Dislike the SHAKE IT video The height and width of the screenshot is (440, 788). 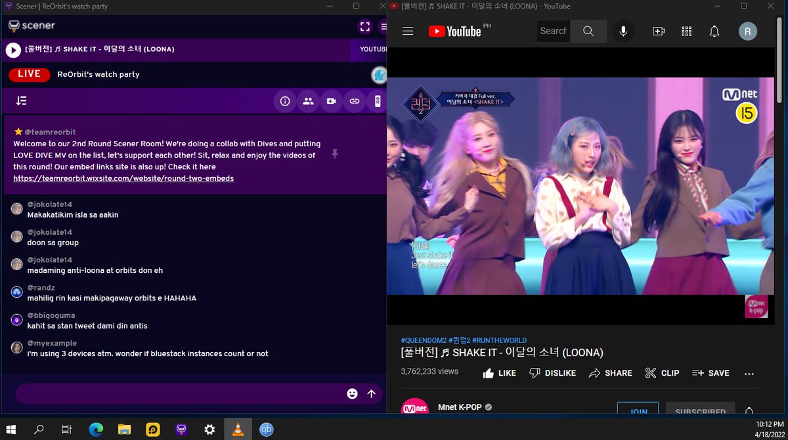coord(552,372)
